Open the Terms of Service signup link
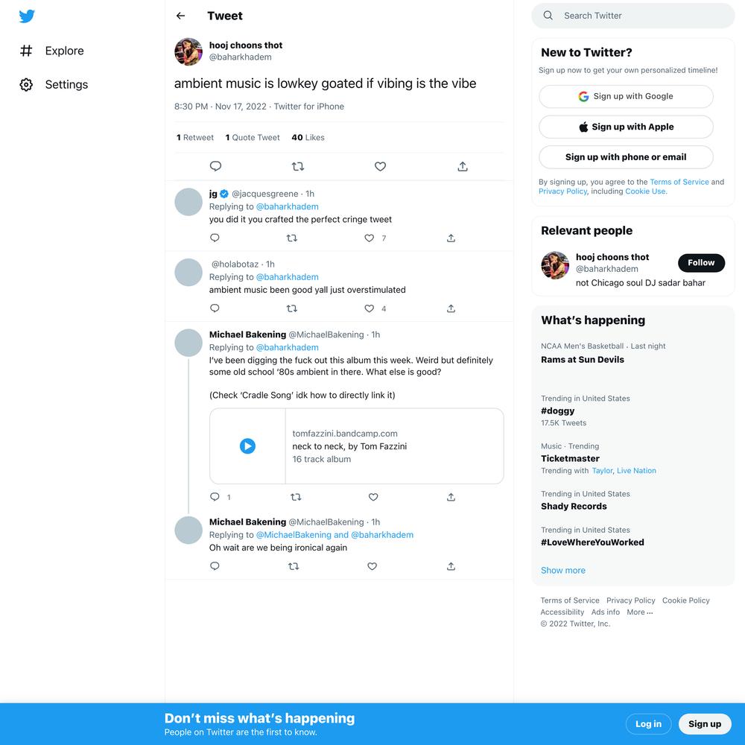Image resolution: width=745 pixels, height=745 pixels. 679,182
